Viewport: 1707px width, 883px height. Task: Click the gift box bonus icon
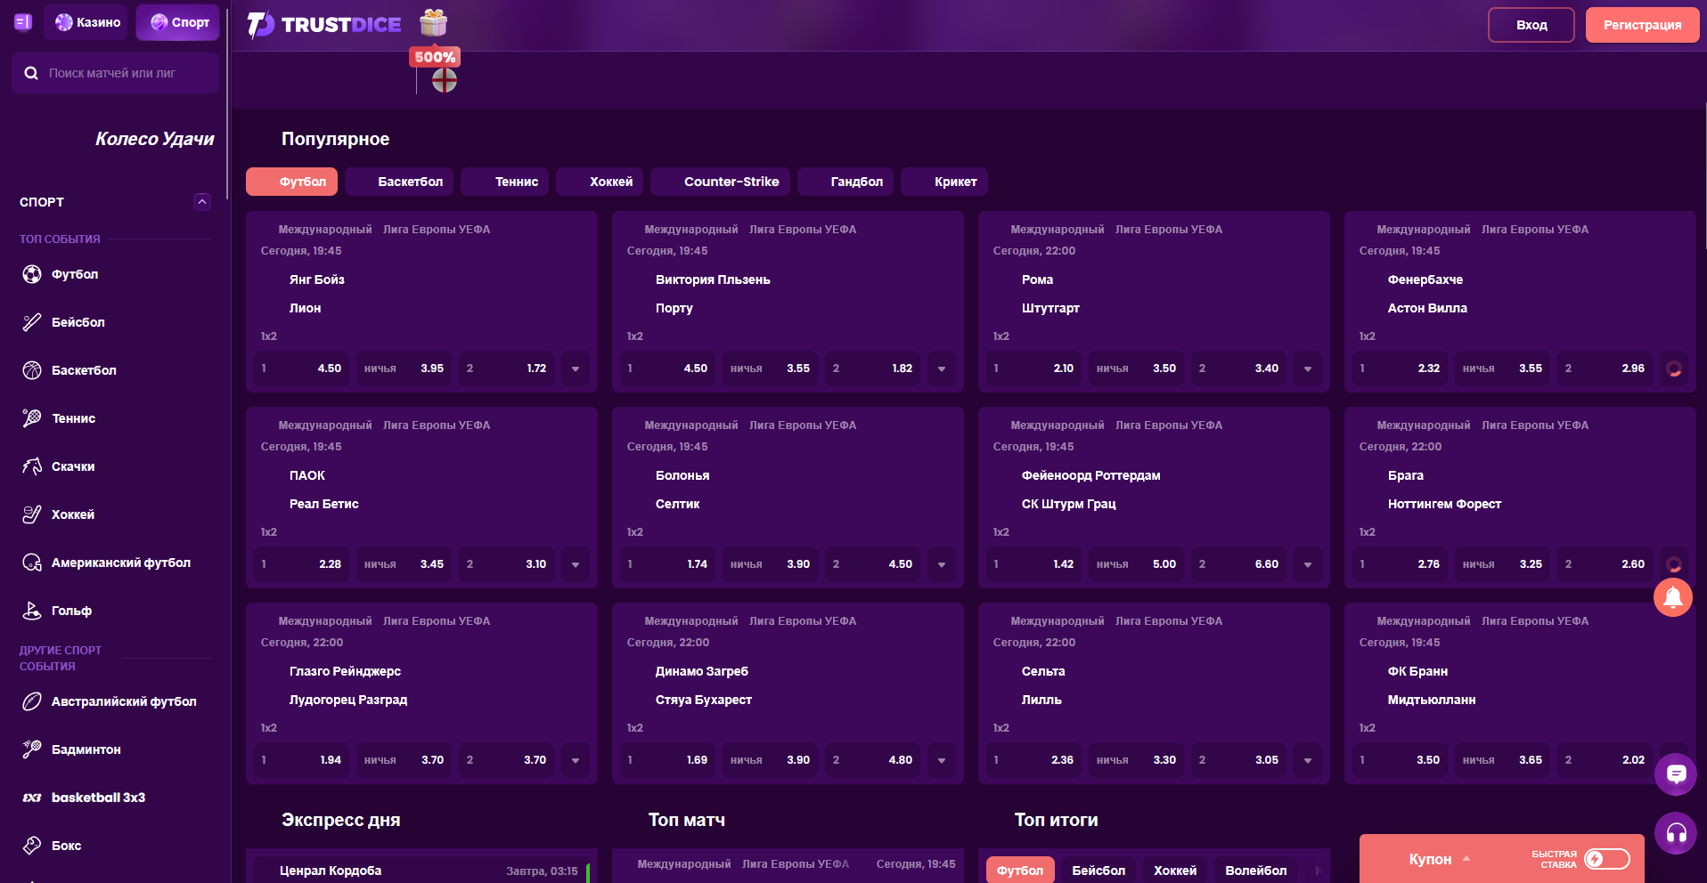pyautogui.click(x=434, y=23)
